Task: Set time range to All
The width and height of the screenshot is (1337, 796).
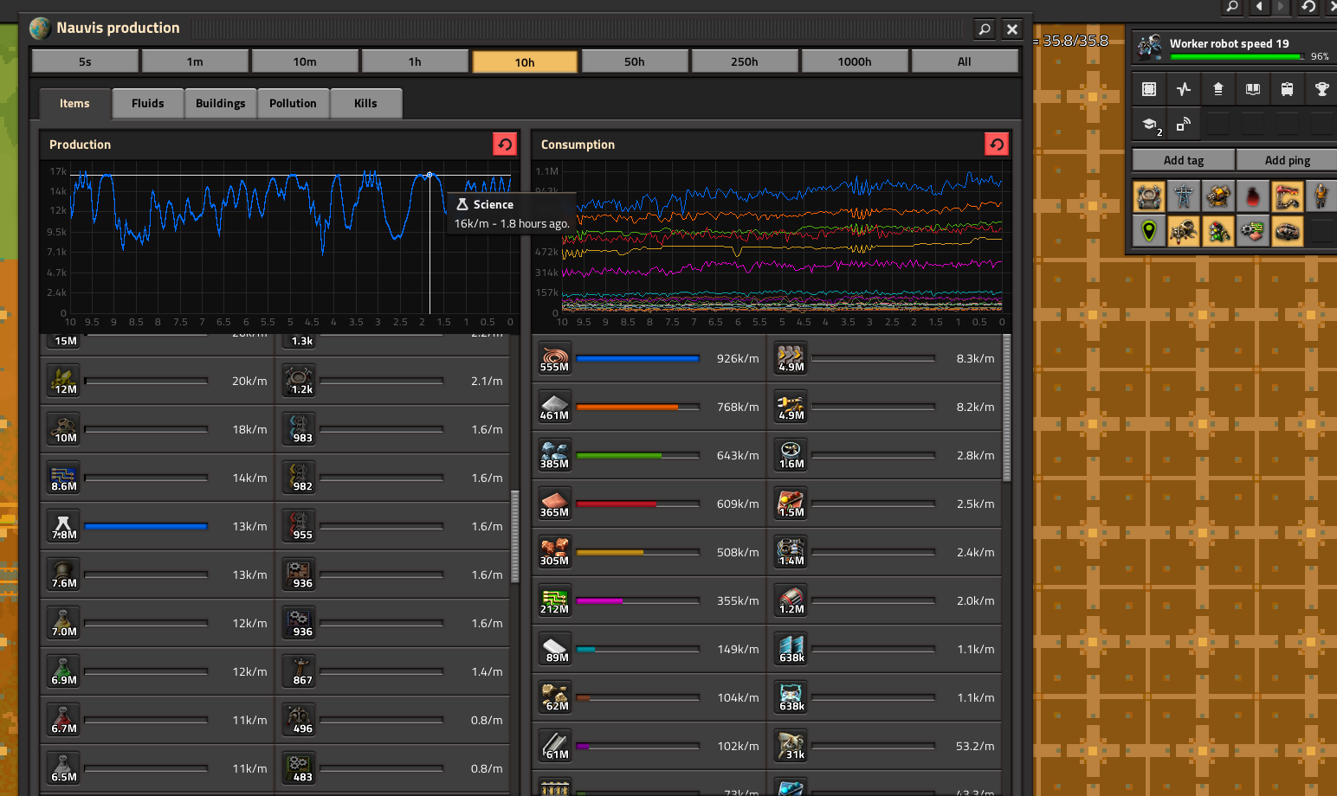Action: click(965, 61)
